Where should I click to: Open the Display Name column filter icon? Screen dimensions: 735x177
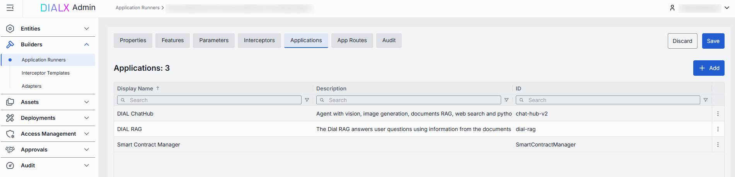(x=307, y=100)
